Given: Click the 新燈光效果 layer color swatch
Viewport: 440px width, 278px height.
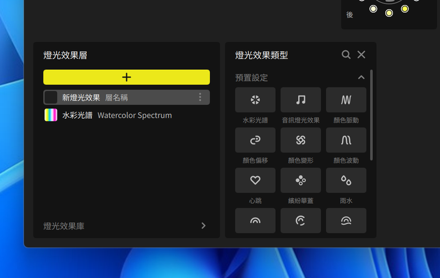Looking at the screenshot, I should click(x=51, y=97).
